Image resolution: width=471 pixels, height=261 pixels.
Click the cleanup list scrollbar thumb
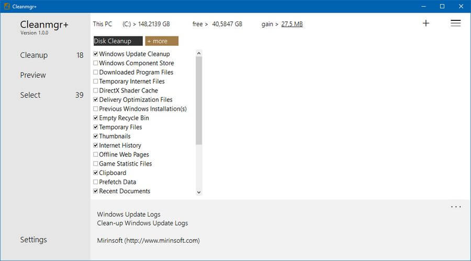coord(198,101)
